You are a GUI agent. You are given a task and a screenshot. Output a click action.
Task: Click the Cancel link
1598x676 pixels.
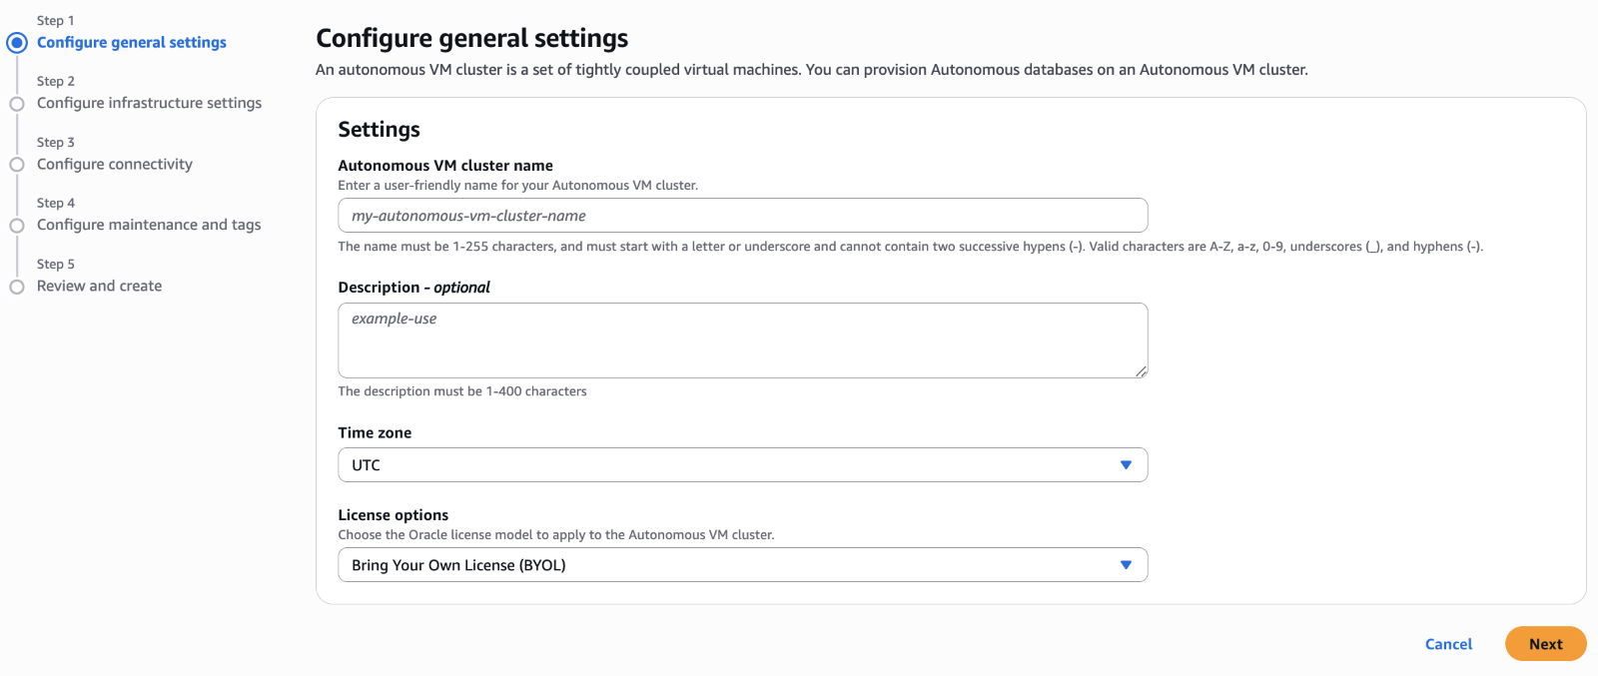(x=1448, y=644)
